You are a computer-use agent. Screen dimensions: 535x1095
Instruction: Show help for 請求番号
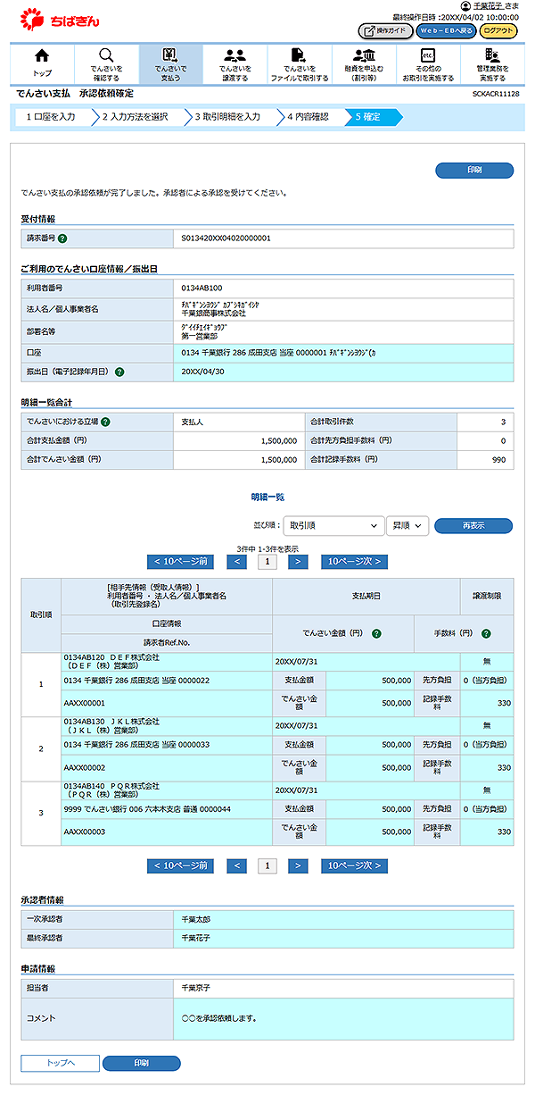[63, 238]
